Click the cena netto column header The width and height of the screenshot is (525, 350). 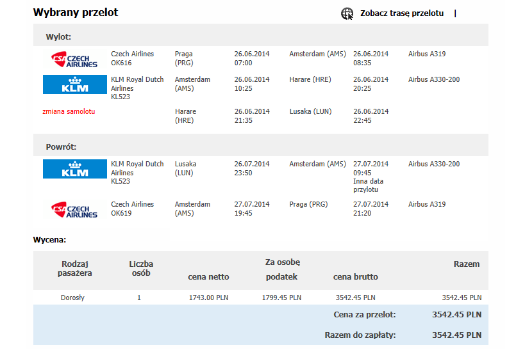(208, 277)
